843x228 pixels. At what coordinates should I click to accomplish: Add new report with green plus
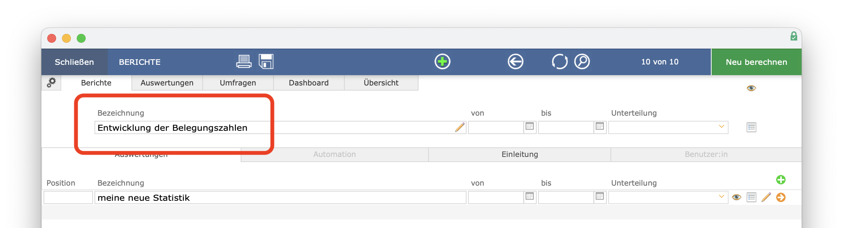point(442,62)
